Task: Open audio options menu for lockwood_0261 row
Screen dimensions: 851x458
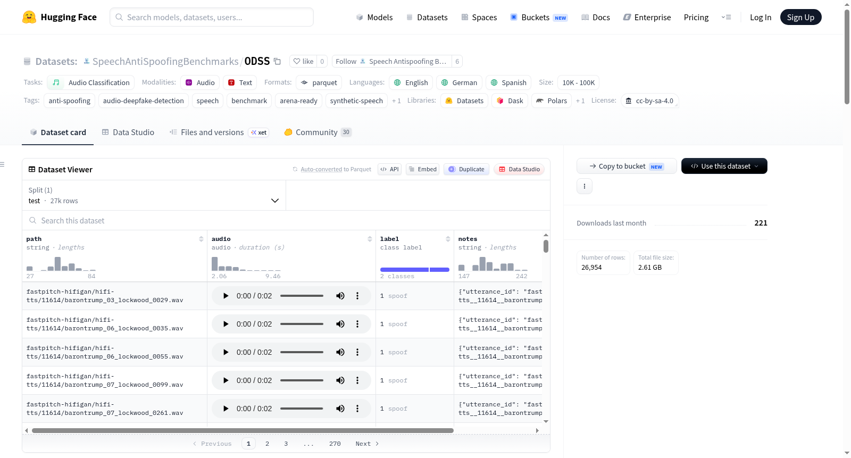Action: click(357, 409)
